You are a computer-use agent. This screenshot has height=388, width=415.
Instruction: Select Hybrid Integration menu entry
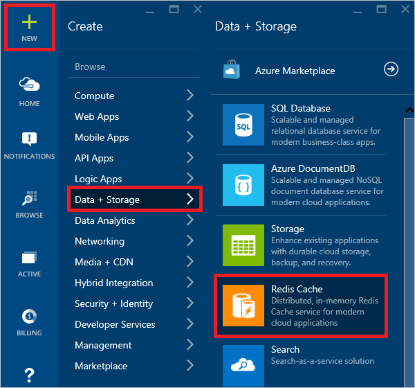click(114, 283)
